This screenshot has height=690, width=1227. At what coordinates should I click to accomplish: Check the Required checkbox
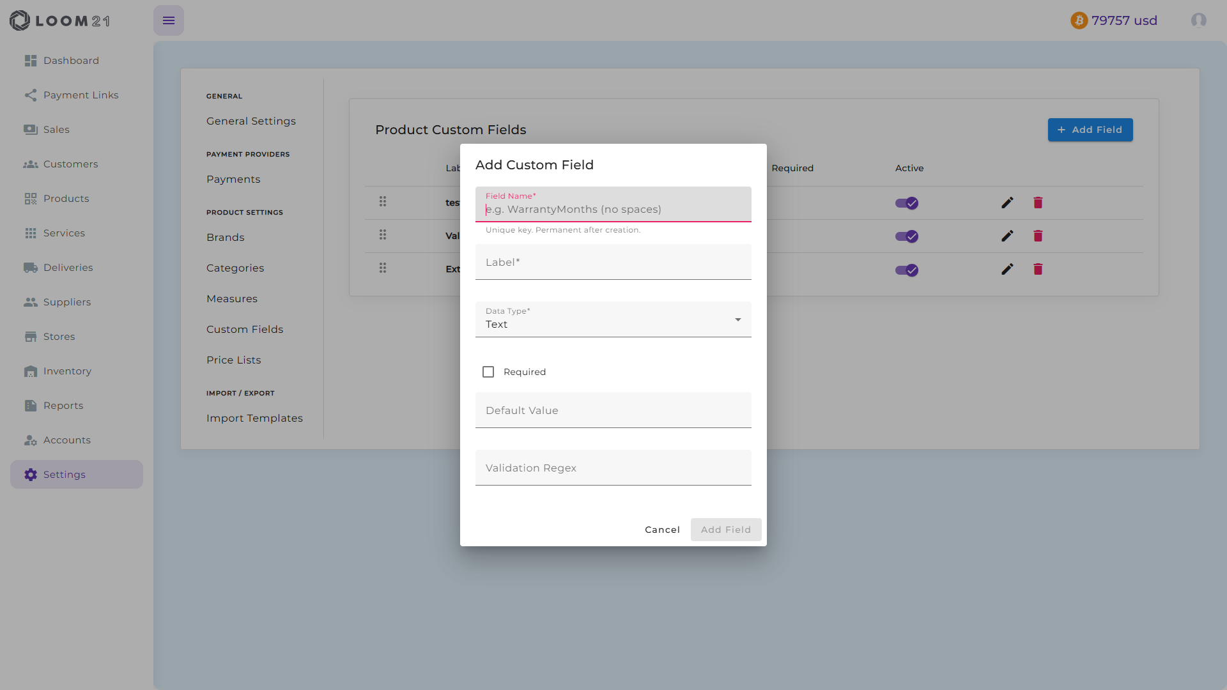(x=488, y=372)
